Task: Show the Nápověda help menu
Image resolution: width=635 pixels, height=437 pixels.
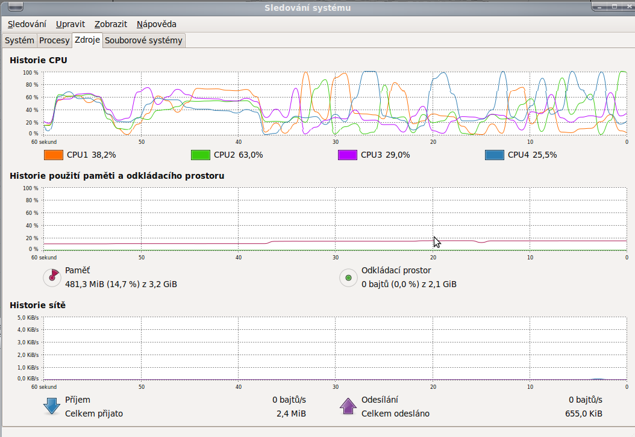Action: coord(157,24)
